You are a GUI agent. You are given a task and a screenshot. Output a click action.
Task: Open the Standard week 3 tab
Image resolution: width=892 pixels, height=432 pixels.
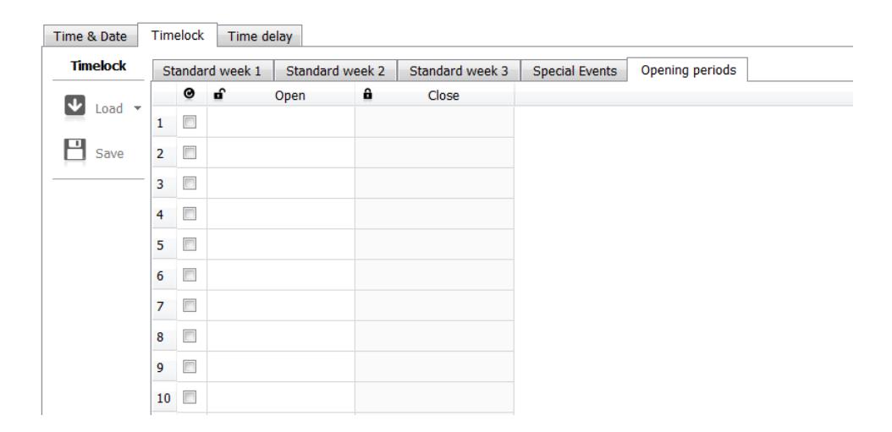[459, 71]
